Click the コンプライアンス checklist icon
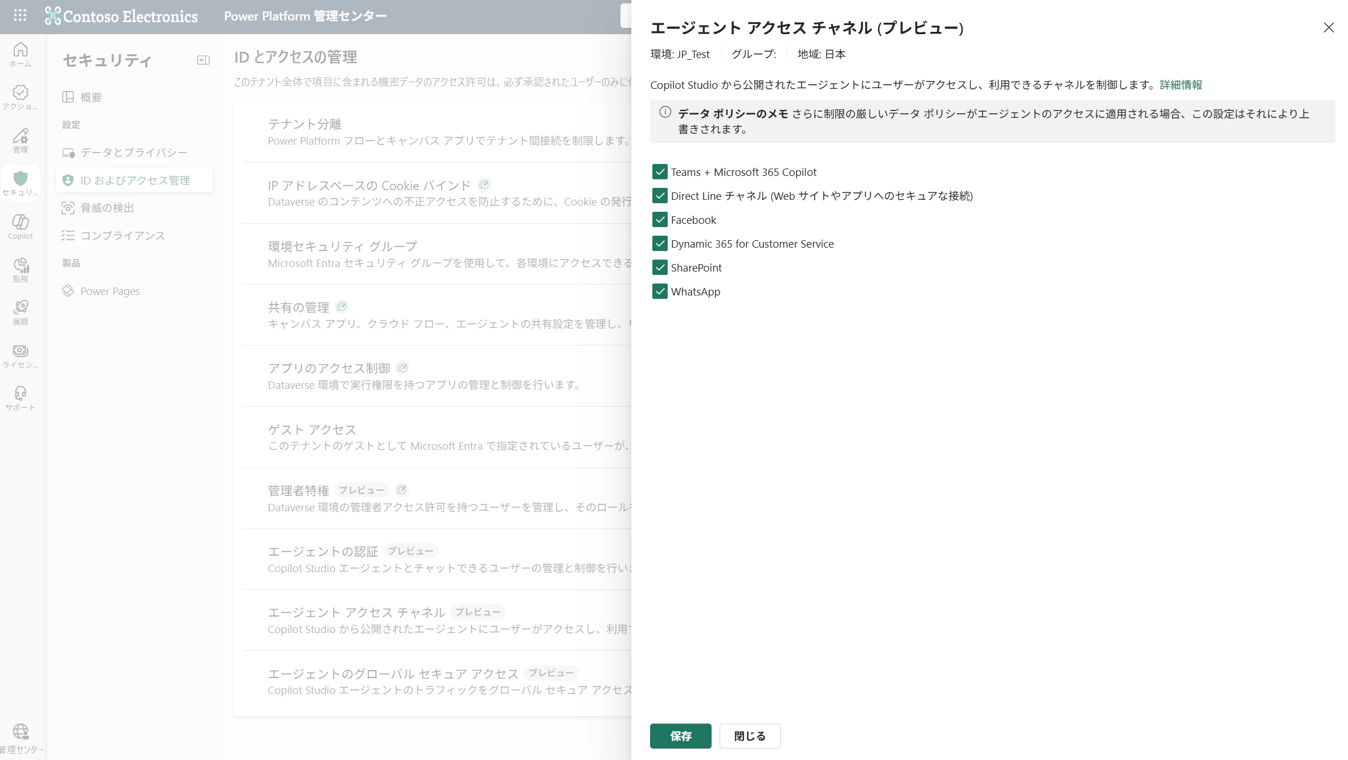Viewport: 1348px width, 760px height. (x=68, y=235)
